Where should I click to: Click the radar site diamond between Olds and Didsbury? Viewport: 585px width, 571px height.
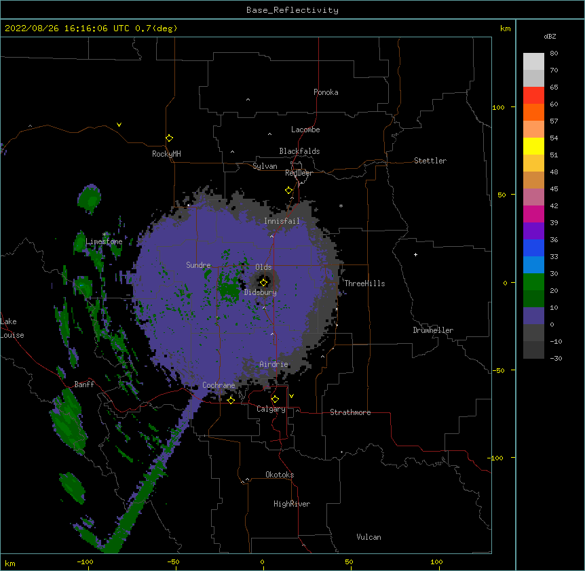tap(264, 283)
